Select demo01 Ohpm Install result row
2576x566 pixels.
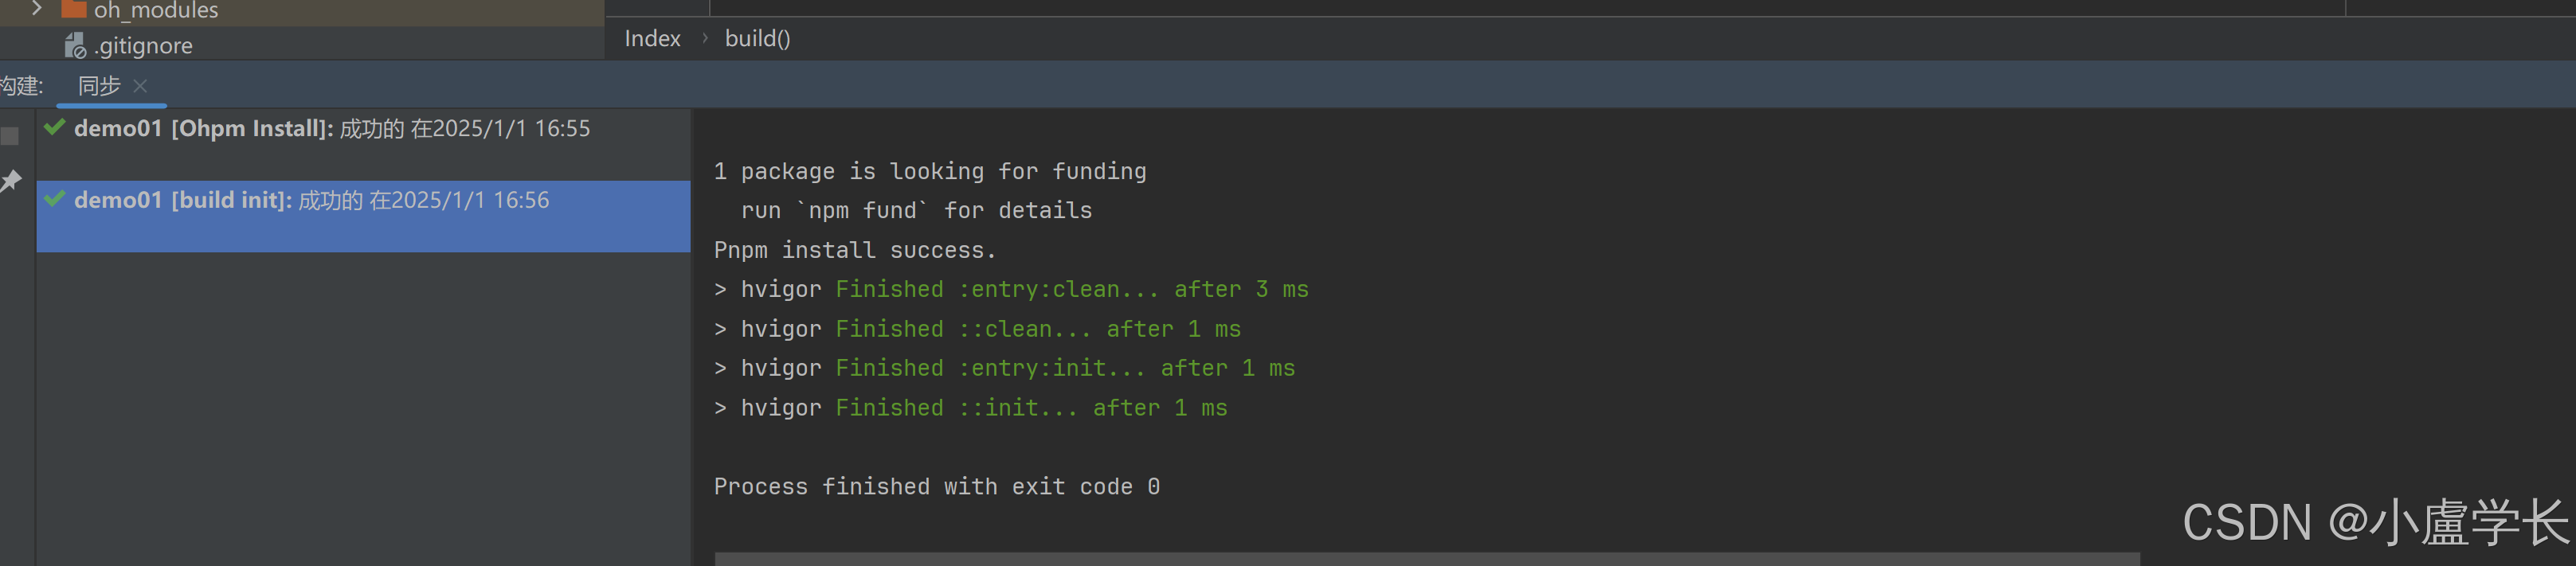click(364, 129)
